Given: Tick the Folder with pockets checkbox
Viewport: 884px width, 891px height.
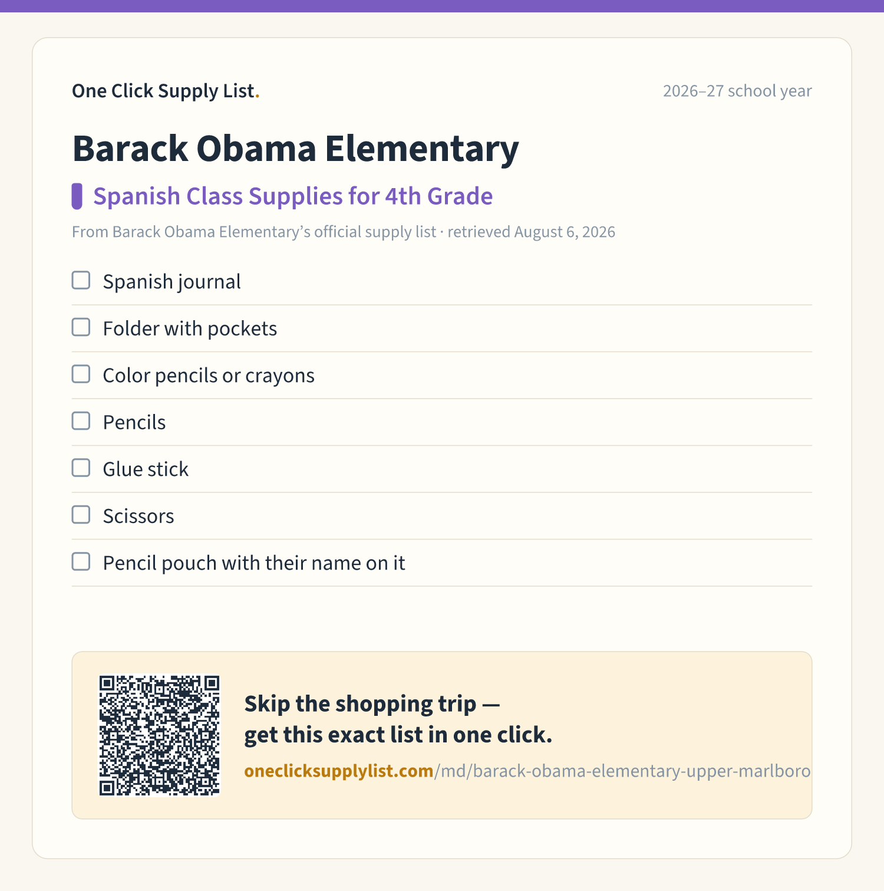Looking at the screenshot, I should (x=81, y=327).
